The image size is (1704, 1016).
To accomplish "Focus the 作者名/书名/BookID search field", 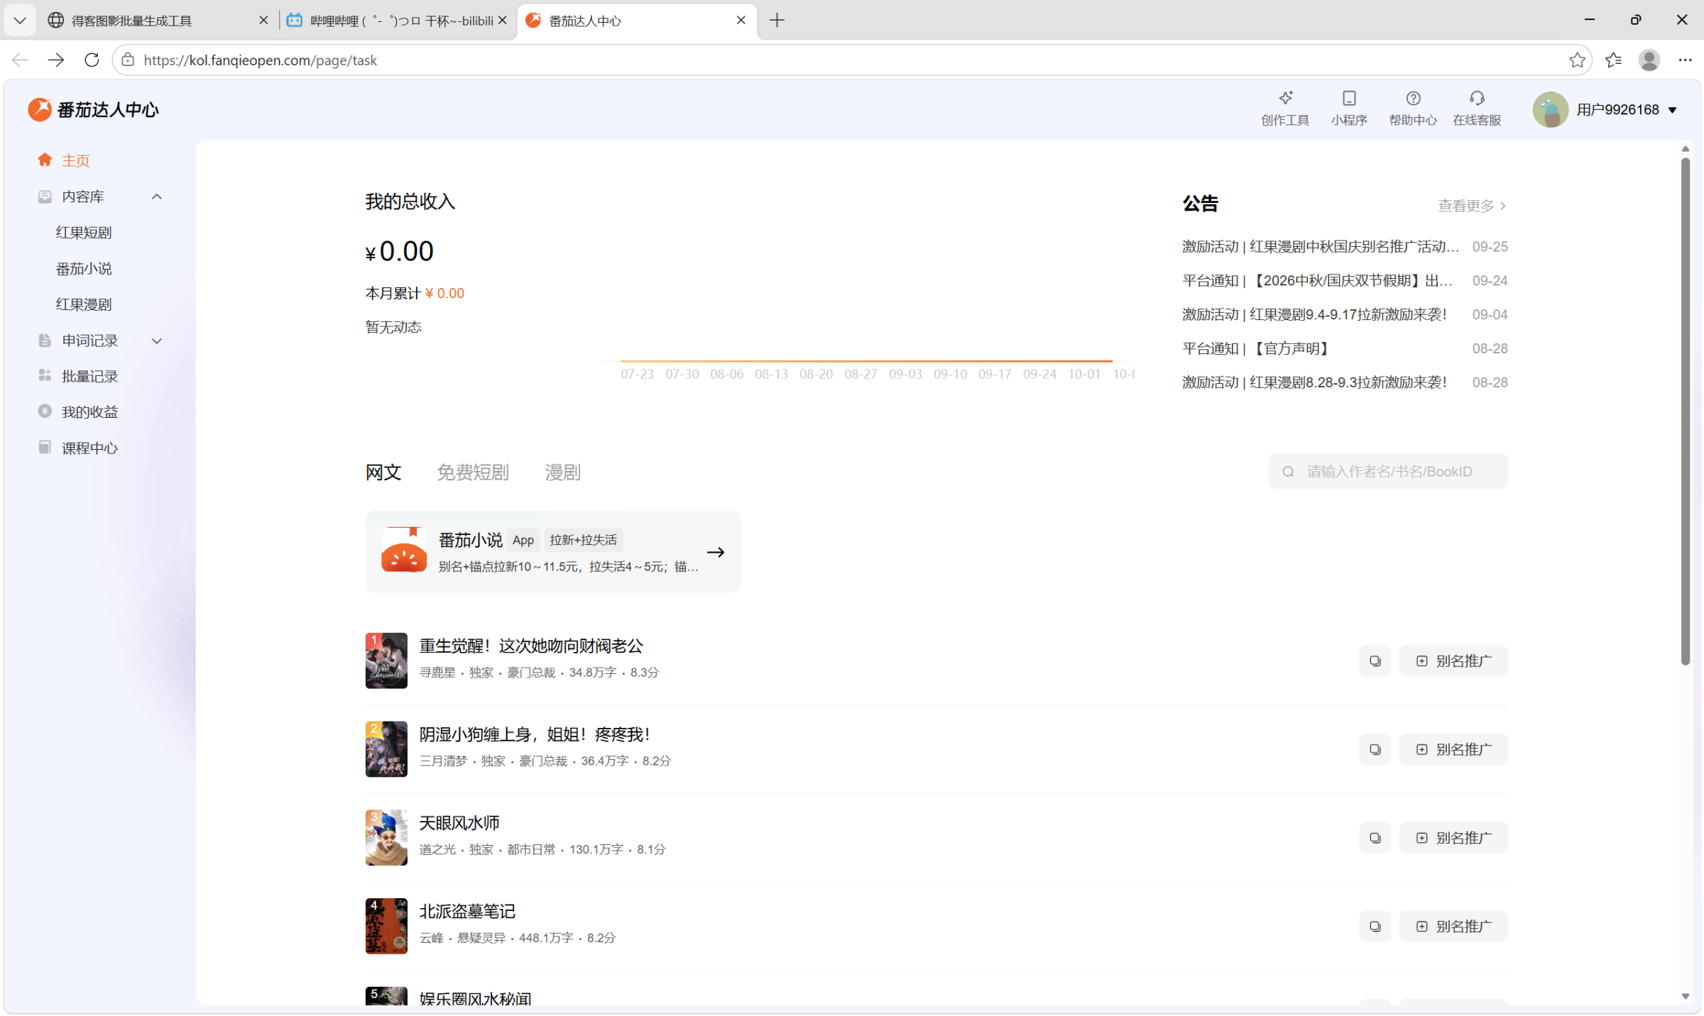I will 1387,471.
